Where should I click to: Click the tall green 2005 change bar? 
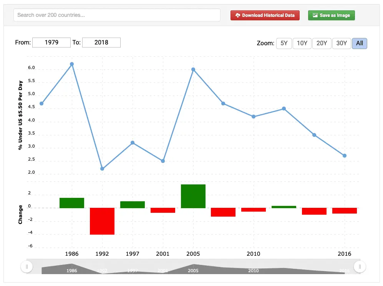[193, 196]
